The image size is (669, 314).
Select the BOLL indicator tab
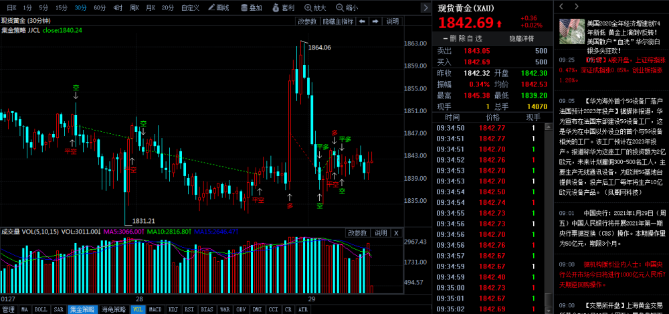point(41,309)
